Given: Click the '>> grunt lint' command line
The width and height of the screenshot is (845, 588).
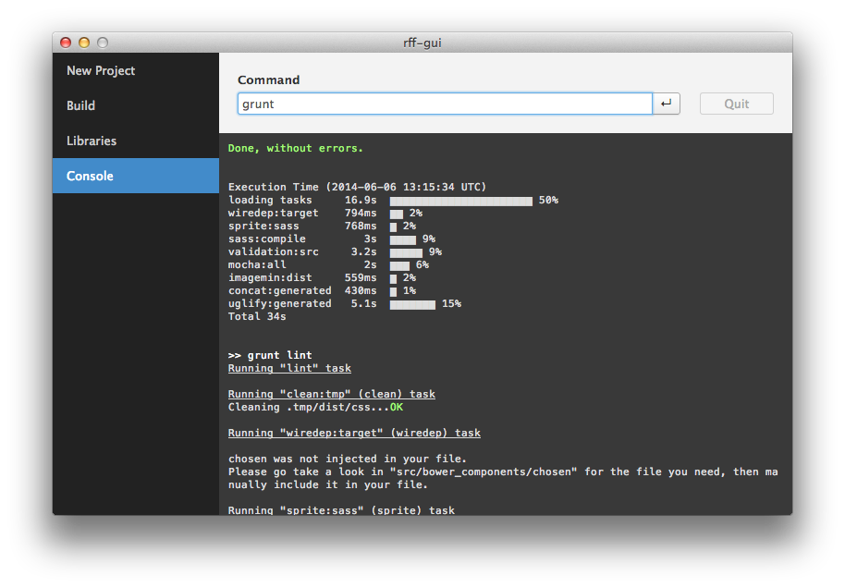Looking at the screenshot, I should tap(269, 355).
